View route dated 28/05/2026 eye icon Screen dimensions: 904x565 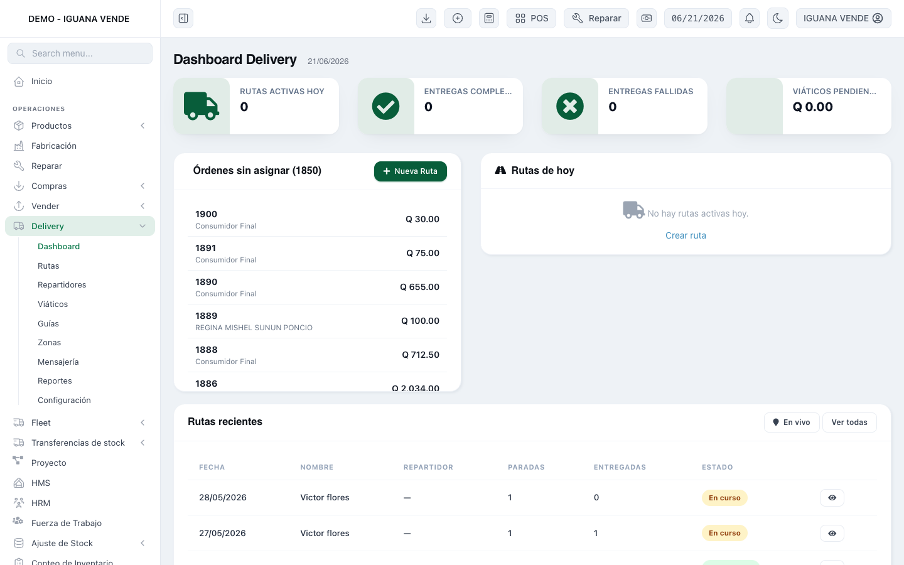point(832,498)
